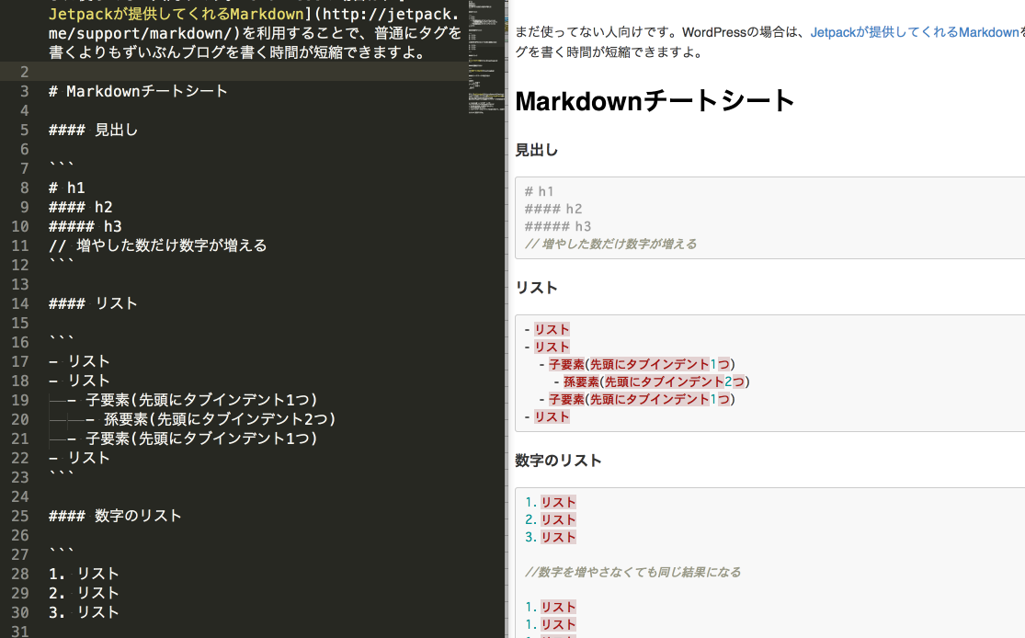Image resolution: width=1025 pixels, height=638 pixels.
Task: Click the empty highlighted line 2 in editor
Action: coord(233,72)
